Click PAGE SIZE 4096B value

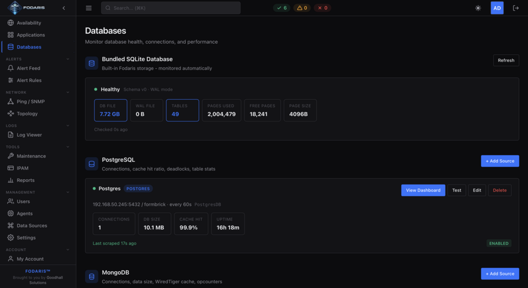point(298,114)
